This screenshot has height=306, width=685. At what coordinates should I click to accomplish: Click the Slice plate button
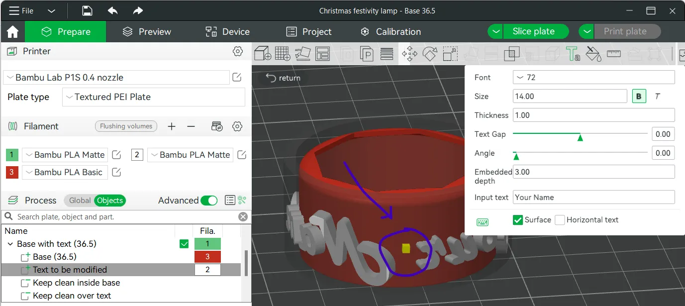533,31
